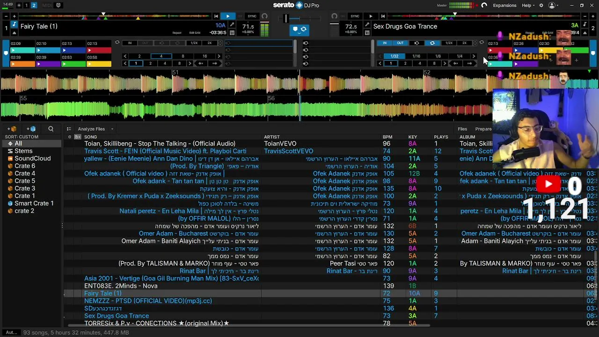Open the Help menu

tap(528, 5)
